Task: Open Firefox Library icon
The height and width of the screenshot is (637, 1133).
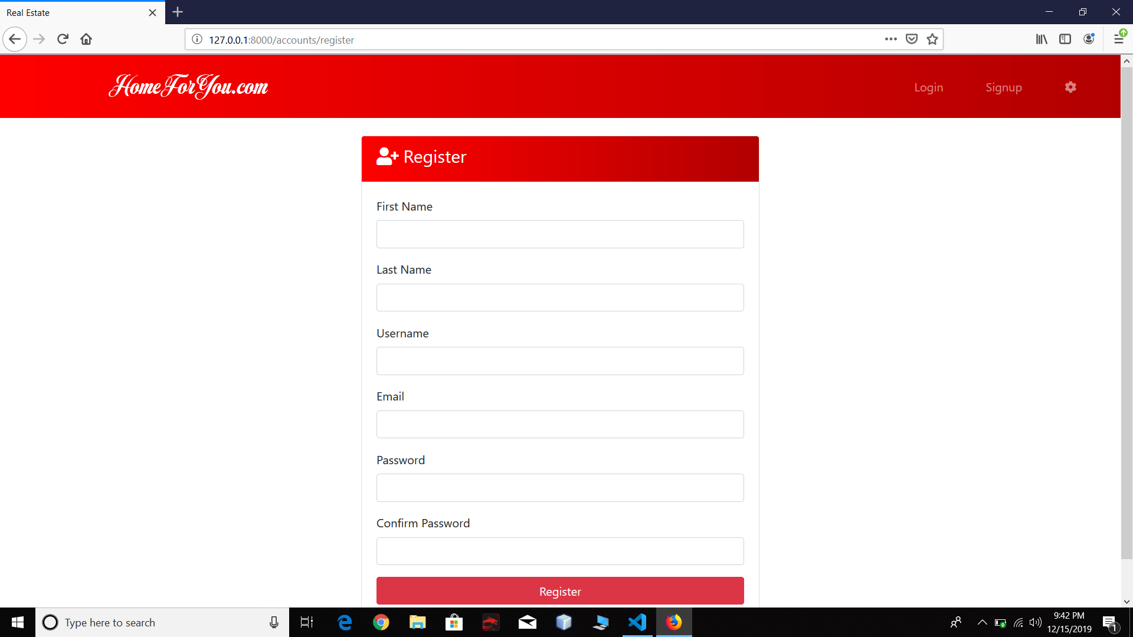Action: tap(1042, 40)
